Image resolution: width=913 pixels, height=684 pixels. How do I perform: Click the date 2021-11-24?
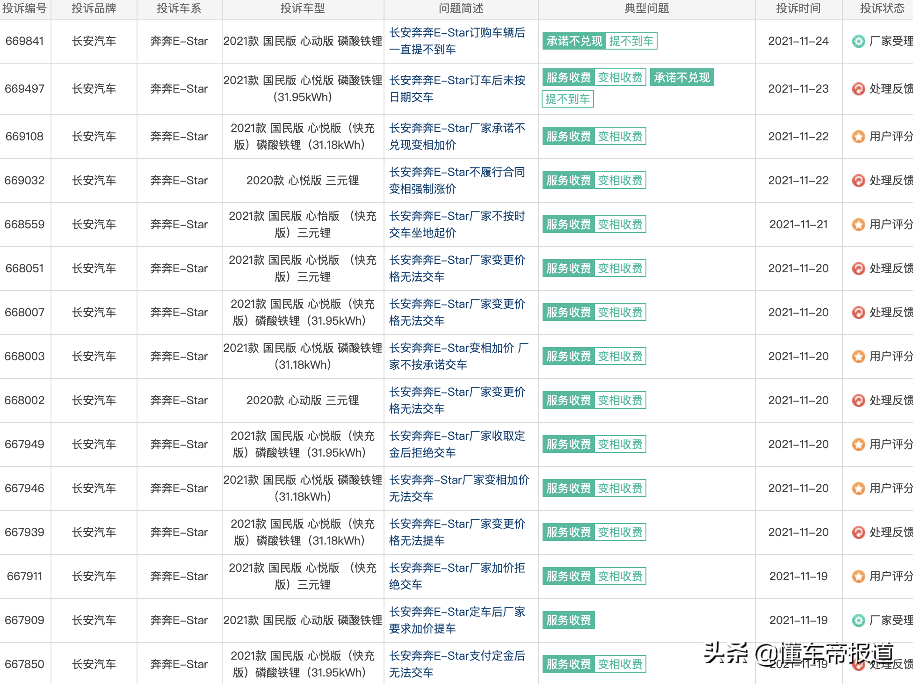[x=798, y=41]
